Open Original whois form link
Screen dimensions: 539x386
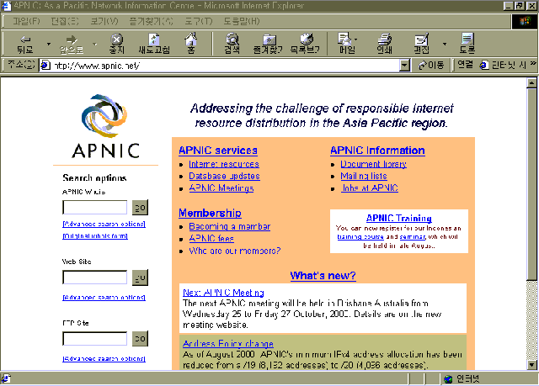point(95,236)
